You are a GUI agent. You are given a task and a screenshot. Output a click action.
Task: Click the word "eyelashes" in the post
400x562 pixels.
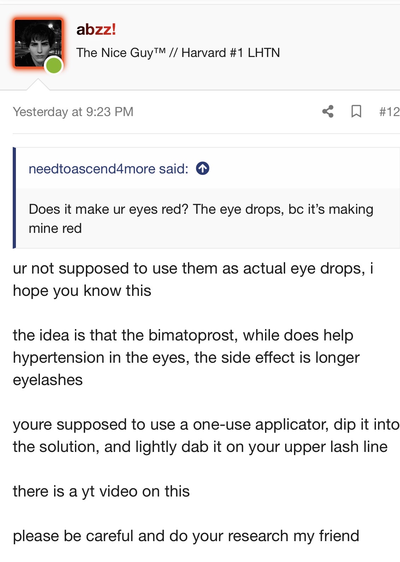48,380
